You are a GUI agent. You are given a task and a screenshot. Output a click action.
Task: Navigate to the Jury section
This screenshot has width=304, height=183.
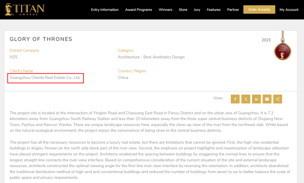coord(197,10)
